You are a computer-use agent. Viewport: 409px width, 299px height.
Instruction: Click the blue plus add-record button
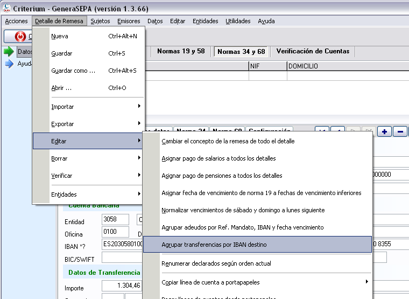click(384, 132)
